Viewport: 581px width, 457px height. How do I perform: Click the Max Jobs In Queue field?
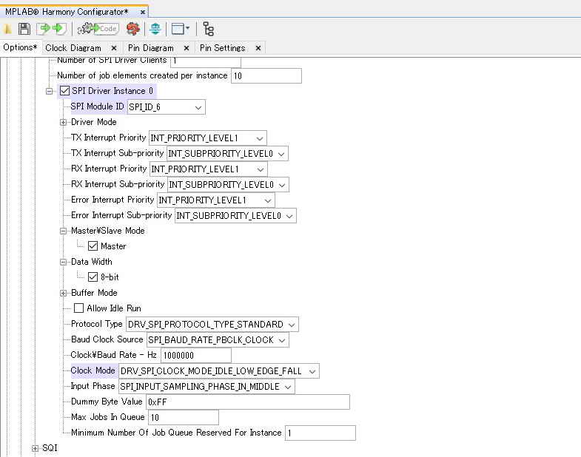pos(183,418)
